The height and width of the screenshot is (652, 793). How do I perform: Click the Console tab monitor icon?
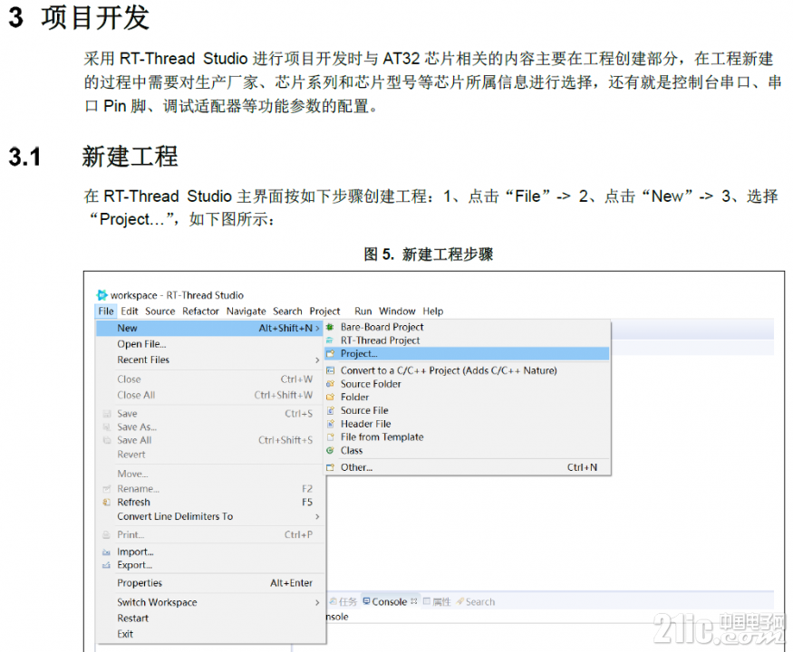pyautogui.click(x=367, y=601)
